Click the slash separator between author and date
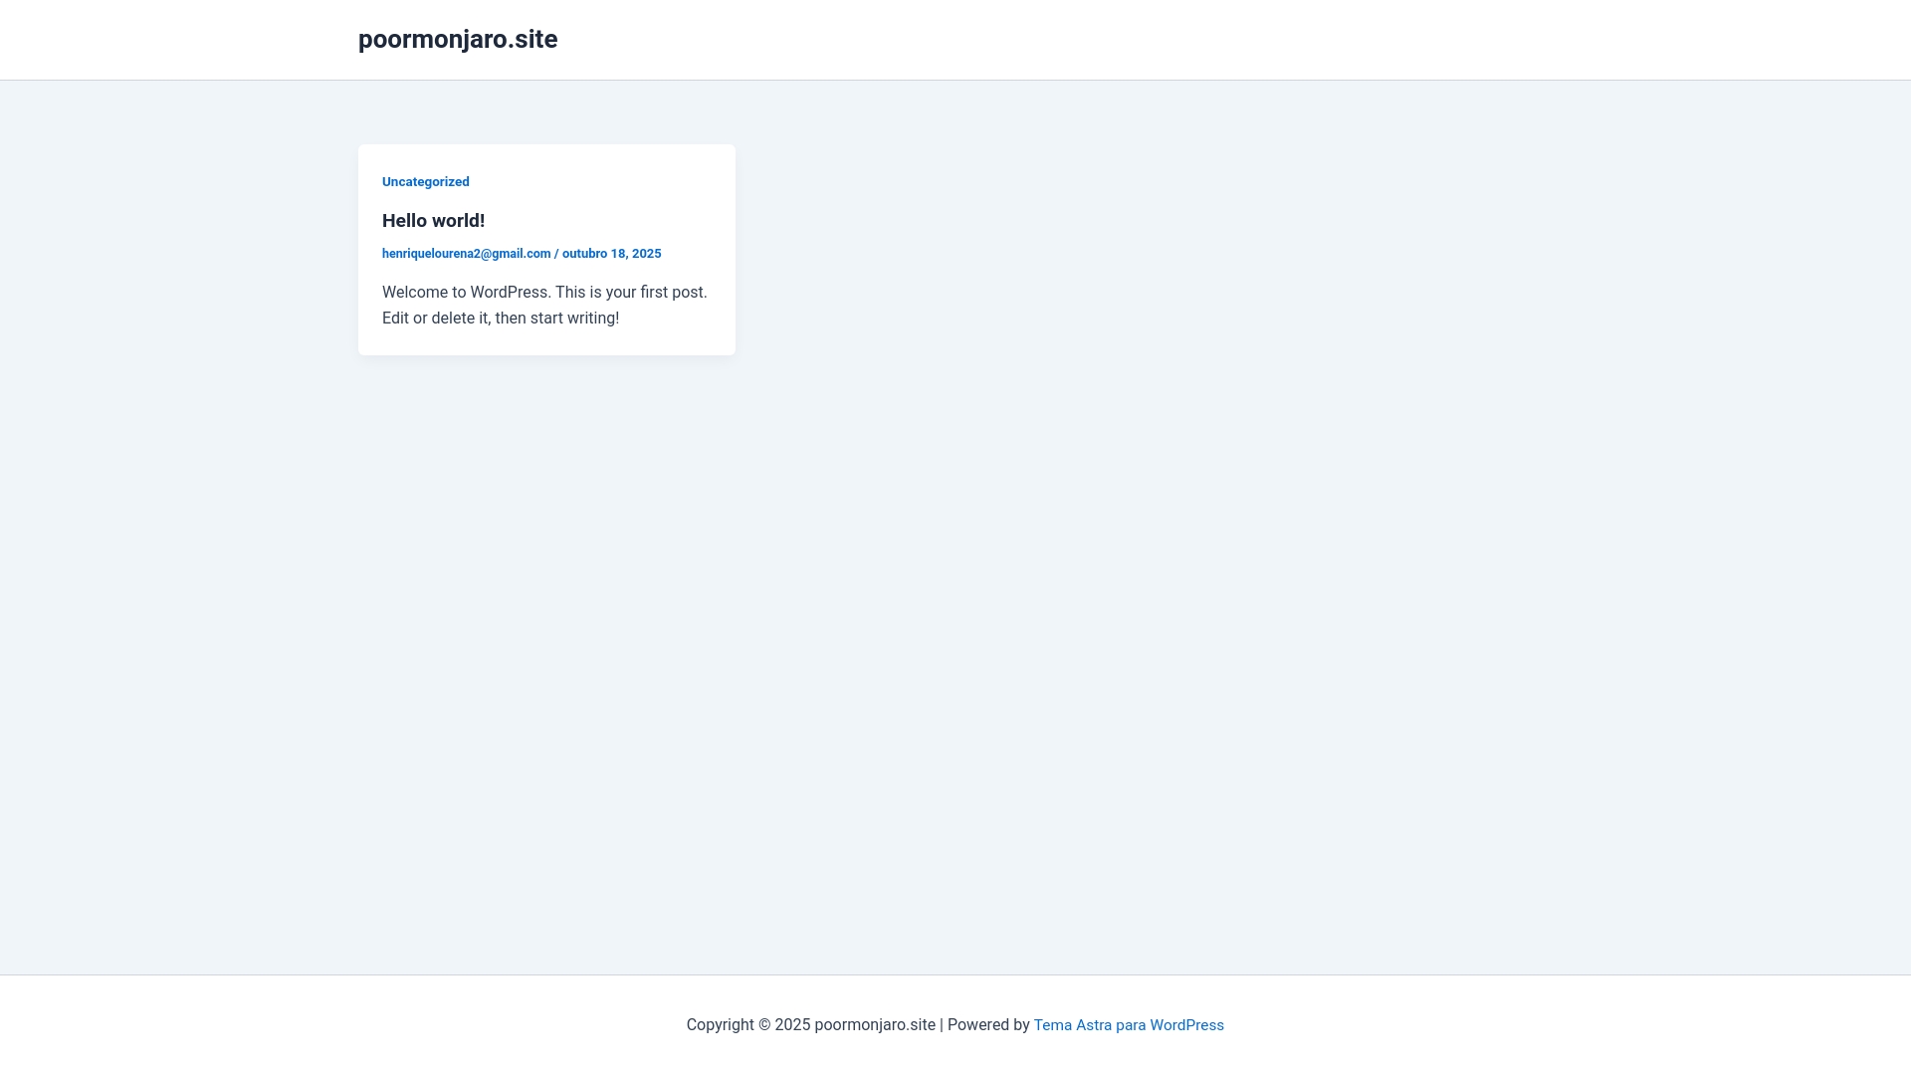1911x1075 pixels. click(556, 254)
